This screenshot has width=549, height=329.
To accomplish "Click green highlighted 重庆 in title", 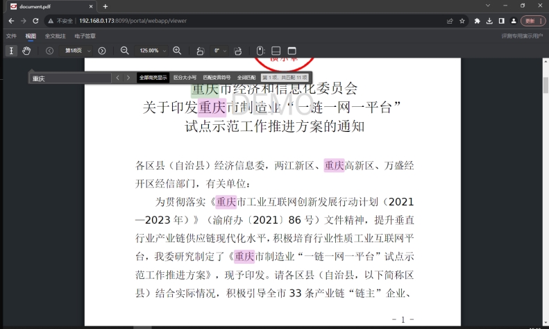I will click(x=205, y=89).
